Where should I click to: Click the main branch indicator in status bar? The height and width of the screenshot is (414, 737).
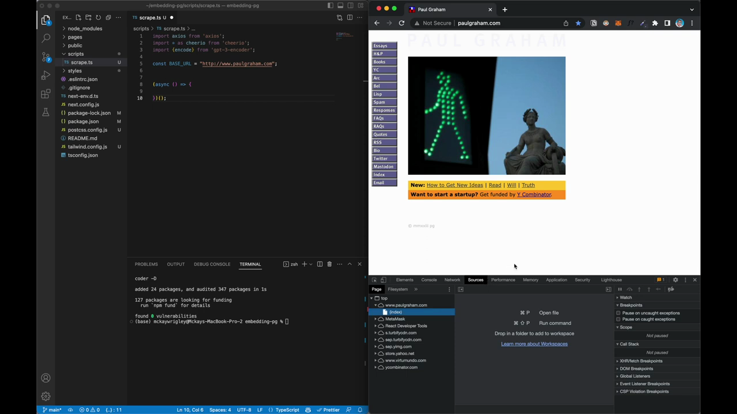52,410
